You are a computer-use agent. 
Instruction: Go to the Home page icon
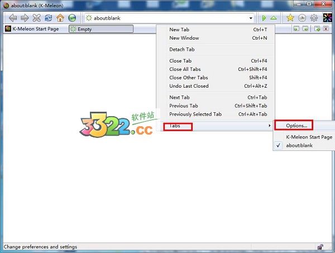click(x=60, y=18)
